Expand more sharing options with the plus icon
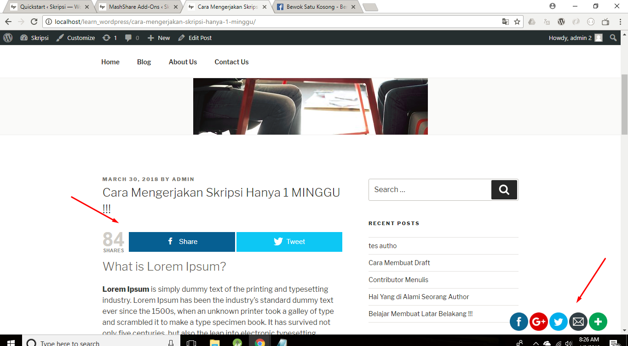Viewport: 628px width, 346px height. [598, 322]
